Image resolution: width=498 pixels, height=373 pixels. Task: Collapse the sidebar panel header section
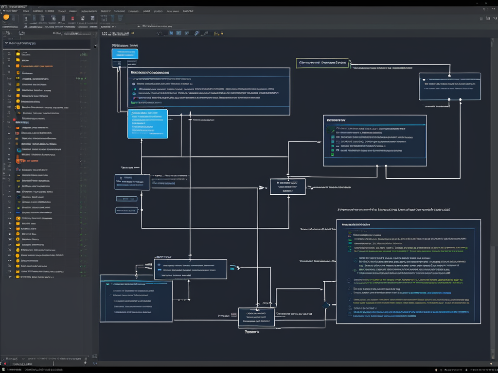(6, 43)
